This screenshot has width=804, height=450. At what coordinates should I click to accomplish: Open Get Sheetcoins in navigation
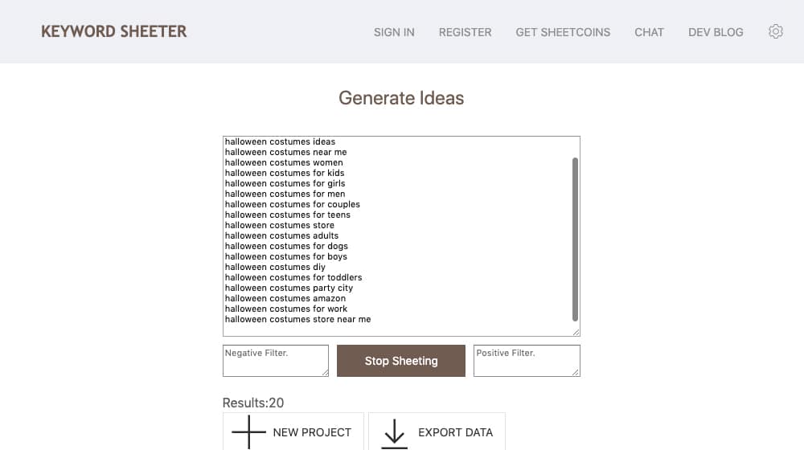pos(563,32)
